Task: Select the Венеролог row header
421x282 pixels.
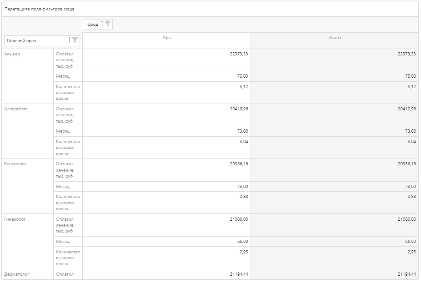Action: tap(15, 164)
